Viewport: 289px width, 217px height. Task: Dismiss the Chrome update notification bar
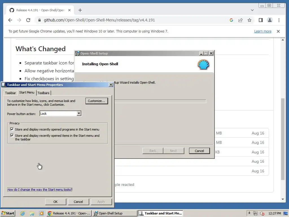click(278, 31)
